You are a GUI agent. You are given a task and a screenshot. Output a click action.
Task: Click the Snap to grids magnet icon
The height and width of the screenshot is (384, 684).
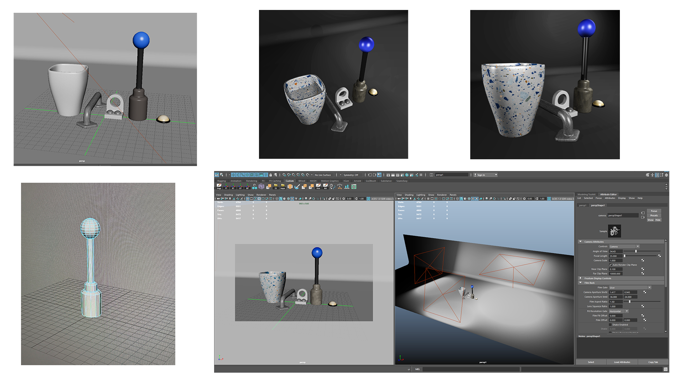point(284,175)
